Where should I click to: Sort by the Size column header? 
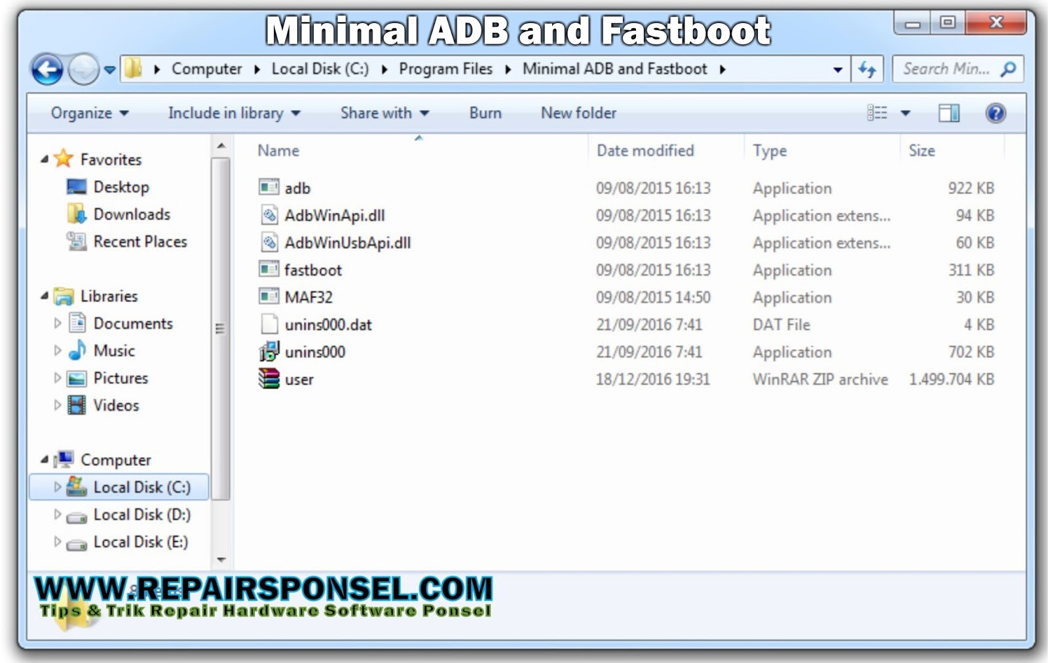(922, 151)
